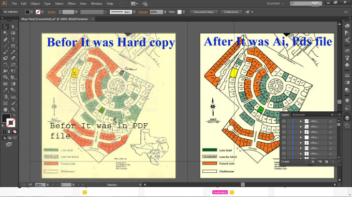352x197 pixels.
Task: Open the Window menu
Action: tap(96, 4)
